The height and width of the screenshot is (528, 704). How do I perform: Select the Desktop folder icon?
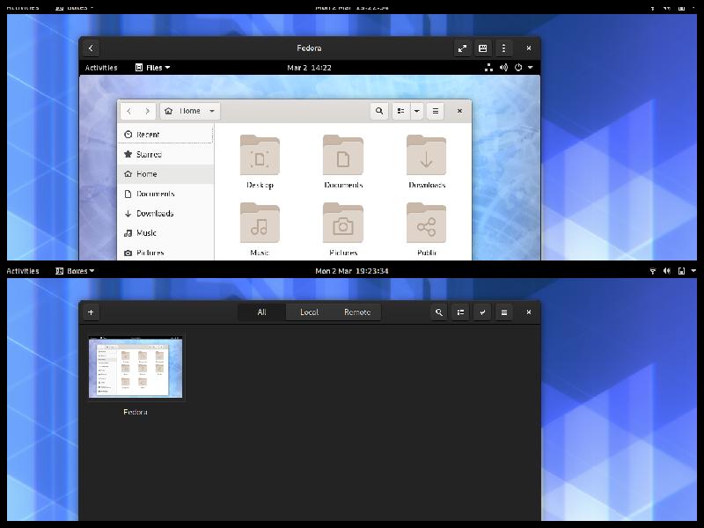coord(260,155)
